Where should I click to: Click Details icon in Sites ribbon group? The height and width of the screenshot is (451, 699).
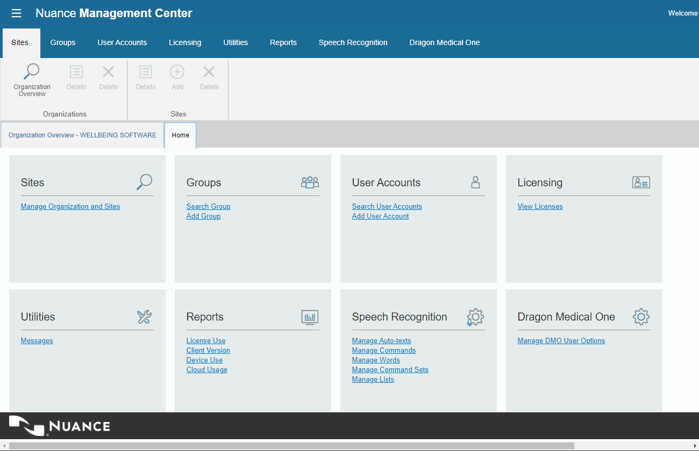tap(146, 72)
